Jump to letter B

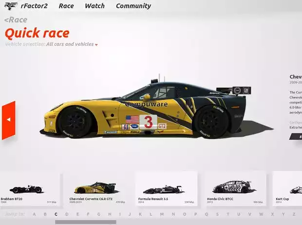[x=45, y=214]
